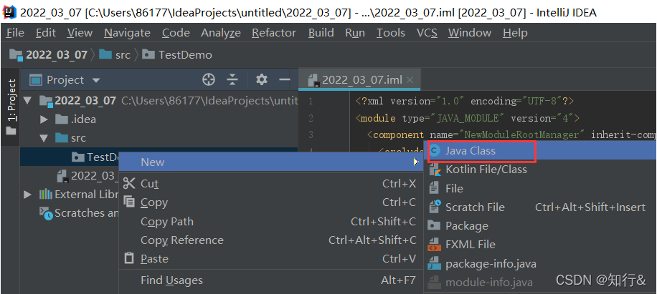Image resolution: width=657 pixels, height=294 pixels.
Task: Expand the .idea folder
Action: [44, 119]
